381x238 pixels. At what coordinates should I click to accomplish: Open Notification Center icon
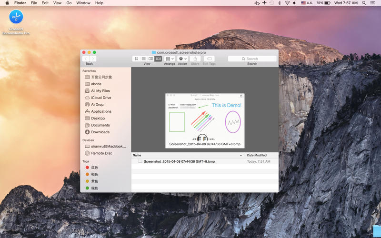(375, 3)
